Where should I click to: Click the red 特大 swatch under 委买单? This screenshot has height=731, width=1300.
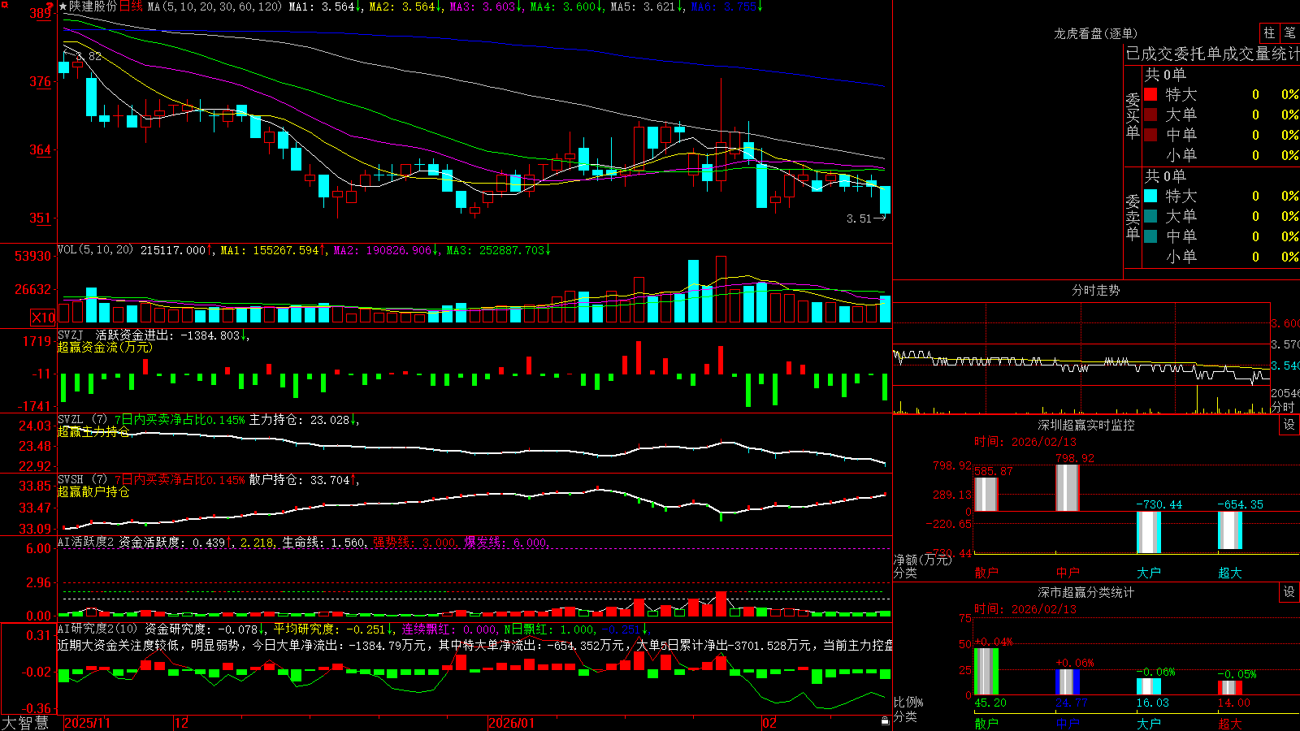(x=1150, y=94)
